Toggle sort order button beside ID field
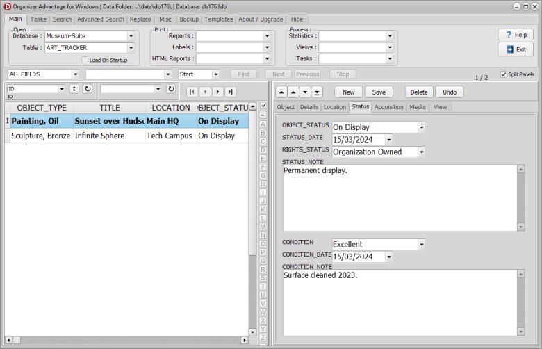The width and height of the screenshot is (542, 349). tap(74, 89)
